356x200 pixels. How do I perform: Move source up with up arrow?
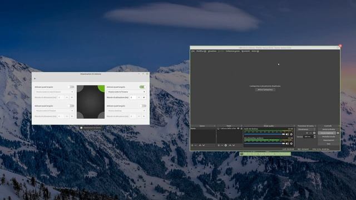230,146
